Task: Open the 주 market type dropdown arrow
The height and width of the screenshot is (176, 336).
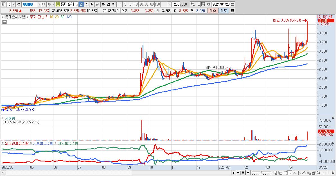Action: (x=13, y=4)
